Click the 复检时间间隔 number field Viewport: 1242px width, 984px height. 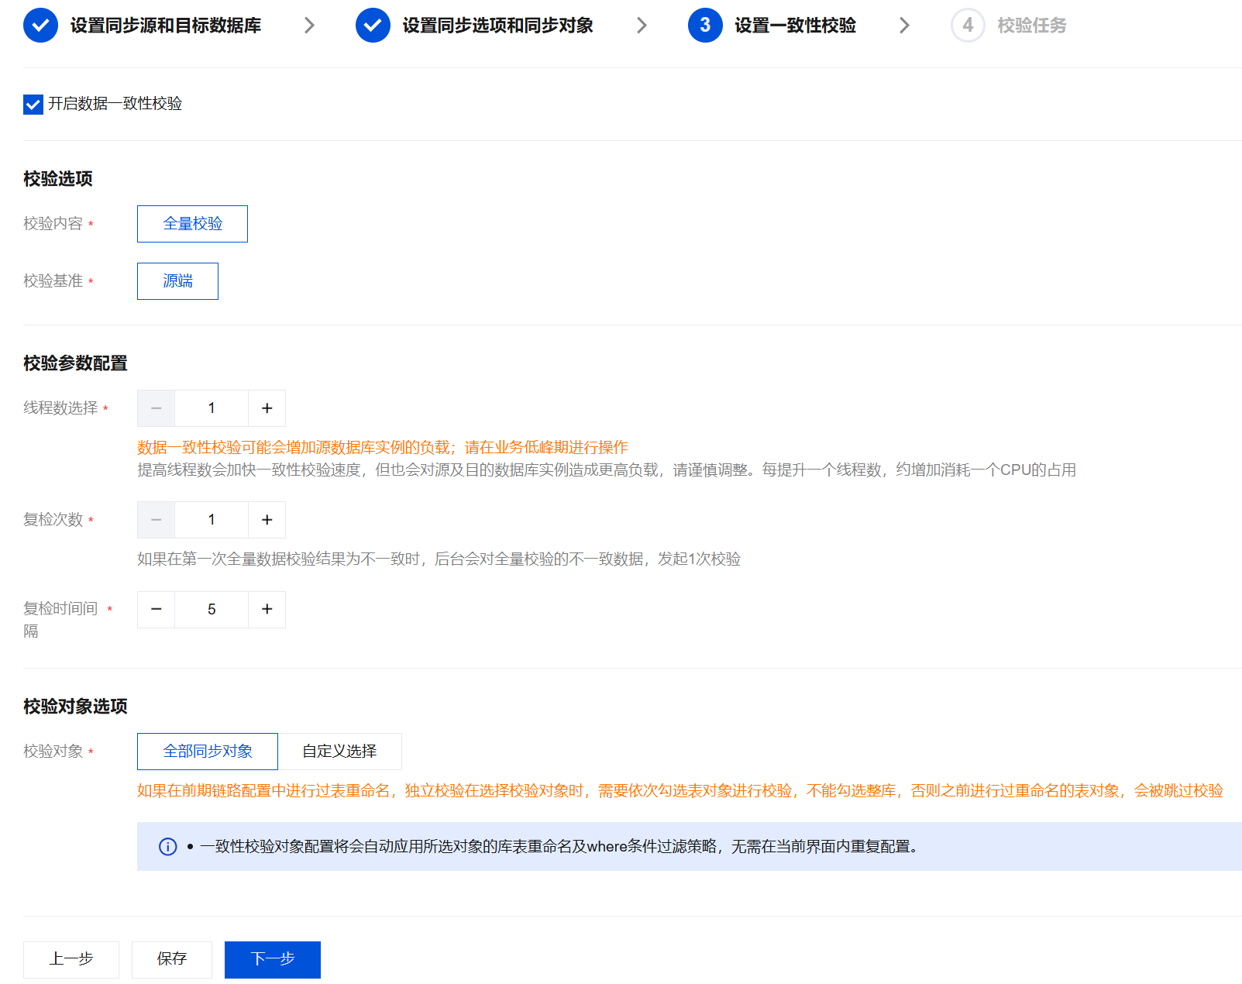(212, 610)
